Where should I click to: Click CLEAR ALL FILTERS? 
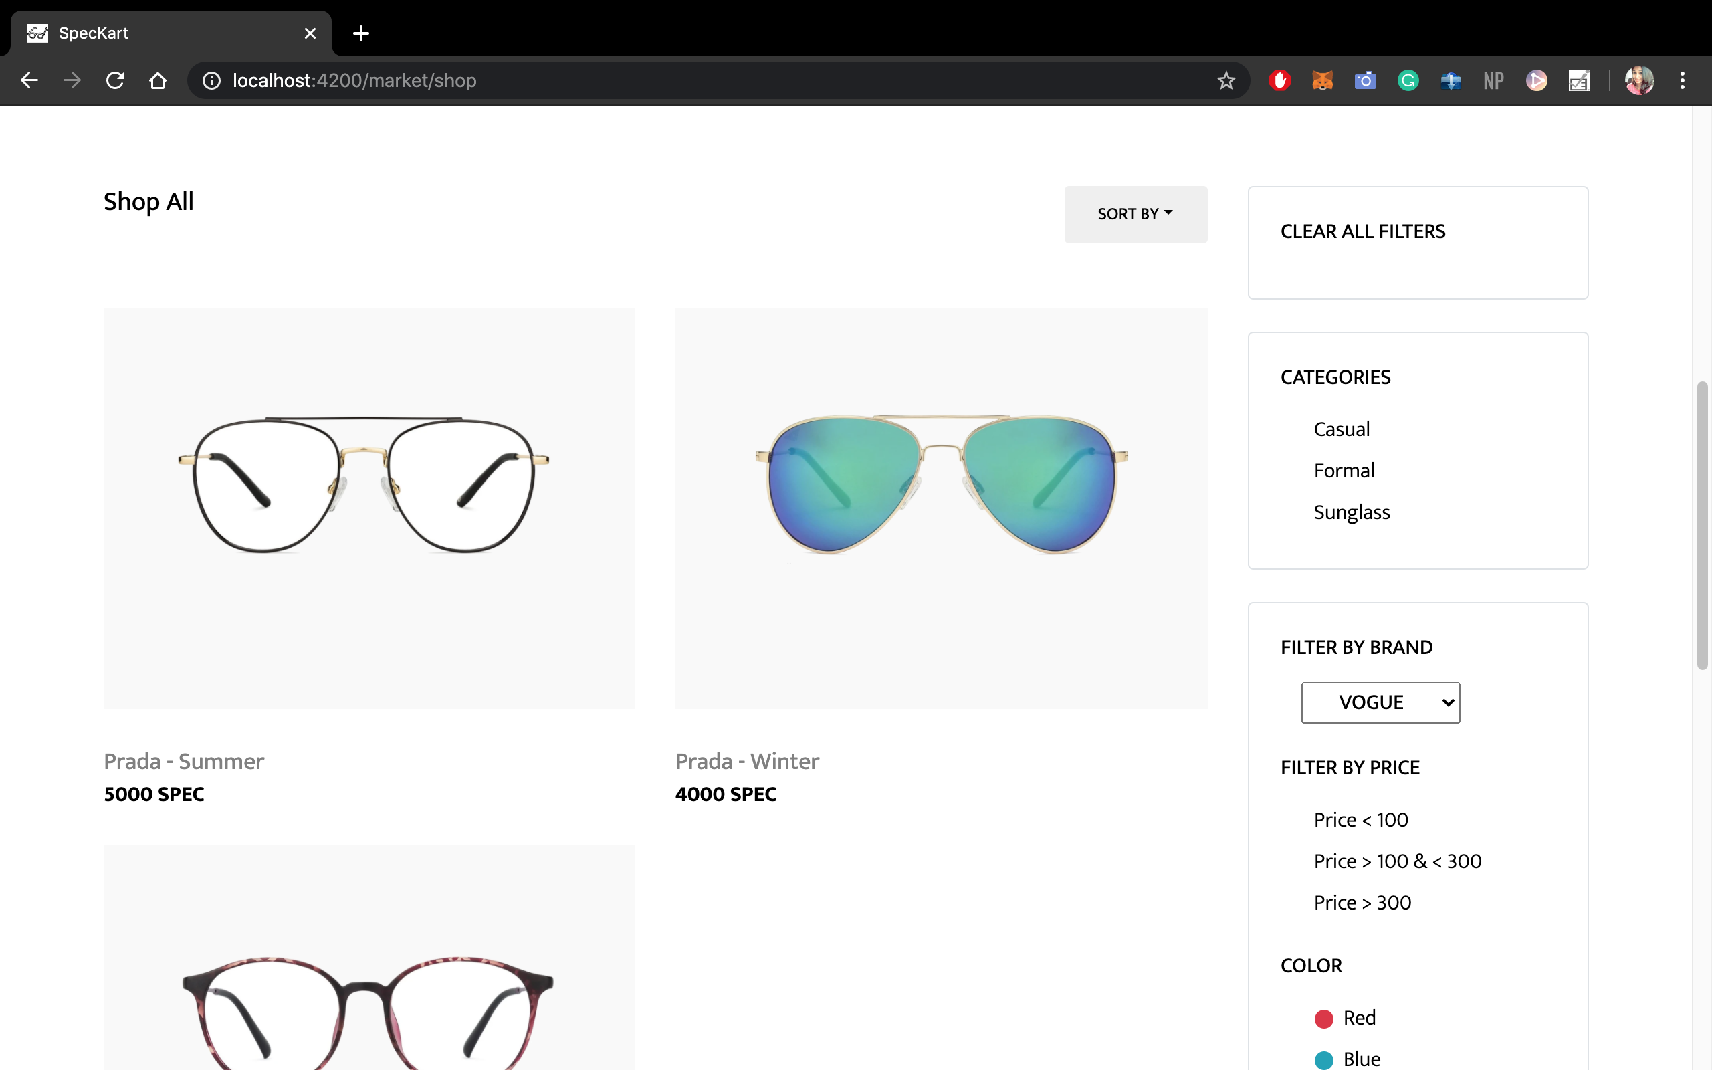1362,232
